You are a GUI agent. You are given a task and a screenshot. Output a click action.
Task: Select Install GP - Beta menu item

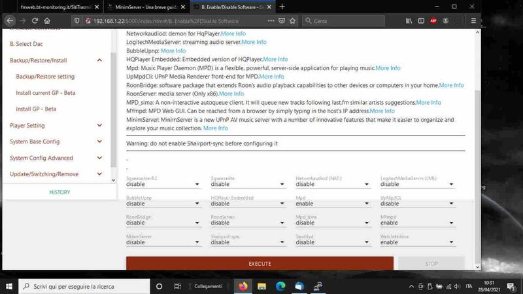(x=36, y=109)
